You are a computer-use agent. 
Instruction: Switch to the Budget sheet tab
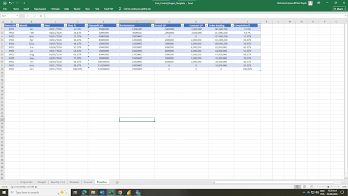(x=42, y=182)
